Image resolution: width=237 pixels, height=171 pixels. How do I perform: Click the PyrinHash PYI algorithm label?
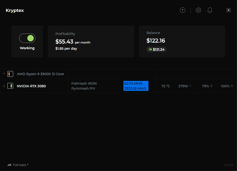(x=83, y=89)
